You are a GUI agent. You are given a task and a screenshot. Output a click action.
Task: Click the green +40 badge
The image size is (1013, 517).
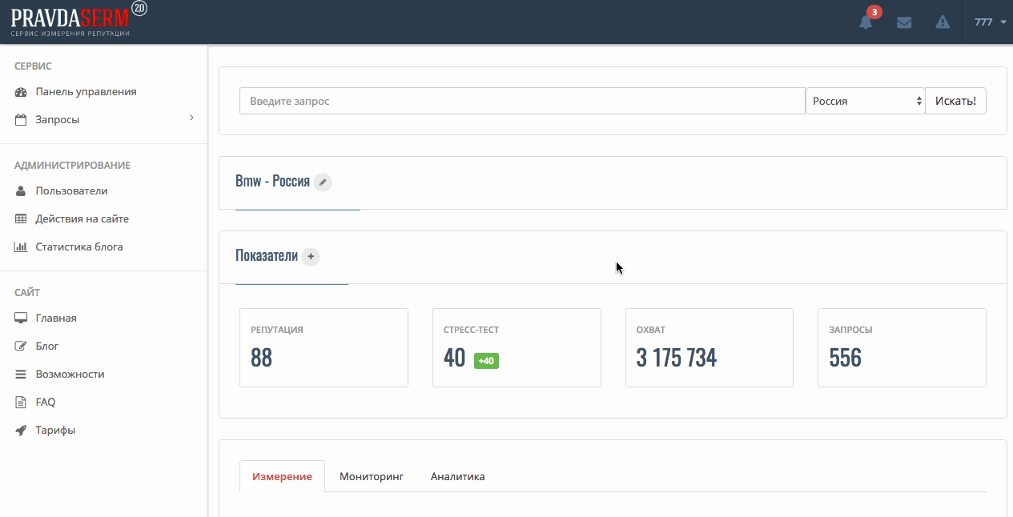coord(486,361)
